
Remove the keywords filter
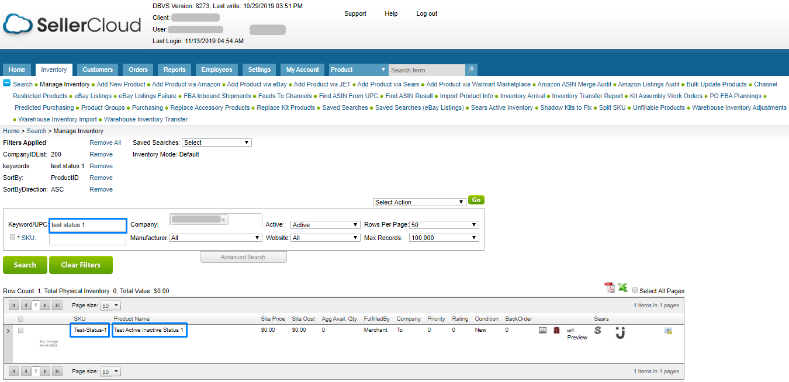[x=101, y=166]
